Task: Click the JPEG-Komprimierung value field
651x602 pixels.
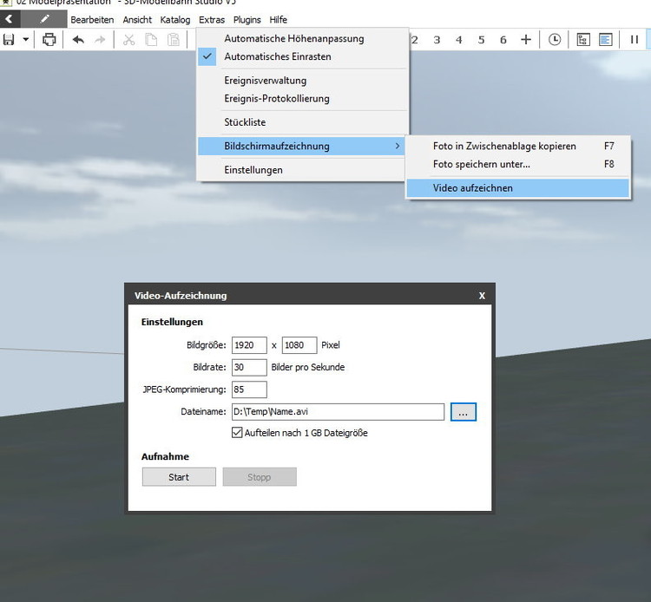Action: coord(249,389)
